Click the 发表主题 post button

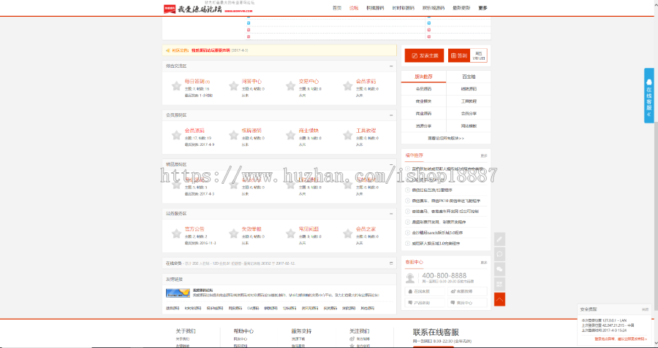point(424,55)
